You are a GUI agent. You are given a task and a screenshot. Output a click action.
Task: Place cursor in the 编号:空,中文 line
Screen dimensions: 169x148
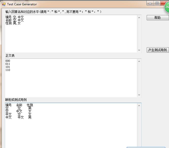point(15,17)
